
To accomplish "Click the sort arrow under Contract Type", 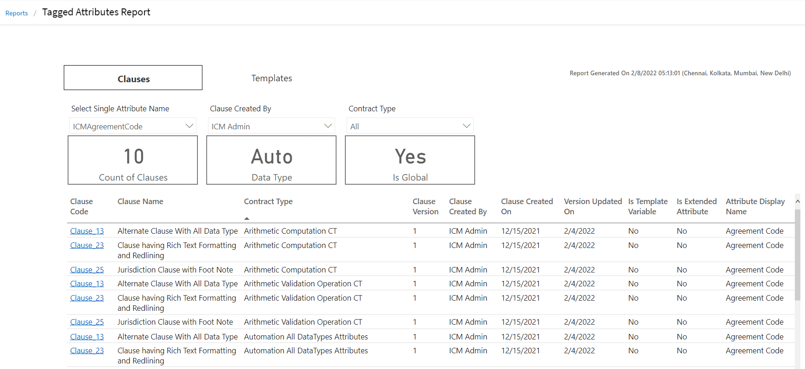I will (247, 218).
